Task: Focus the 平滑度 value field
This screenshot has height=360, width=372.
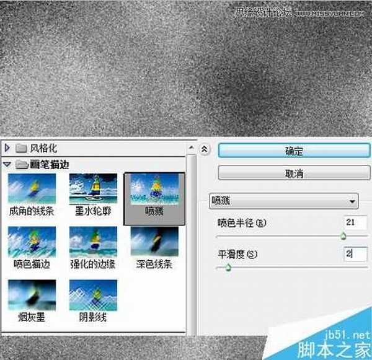Action: (355, 254)
